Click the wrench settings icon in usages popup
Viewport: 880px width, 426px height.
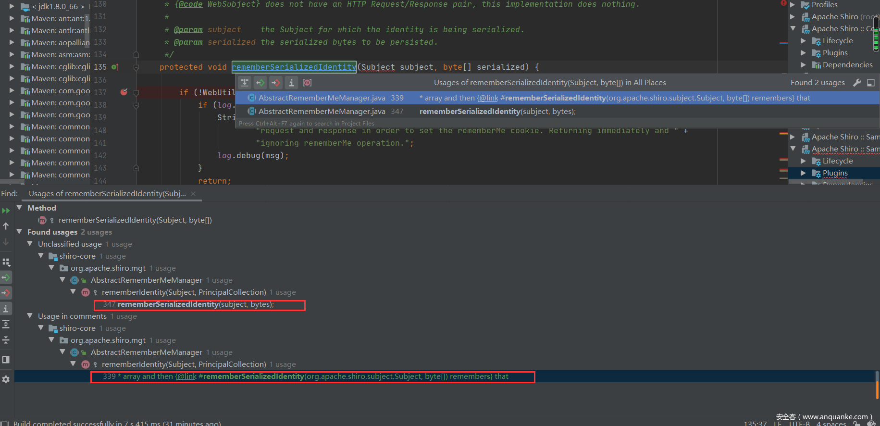pos(857,83)
